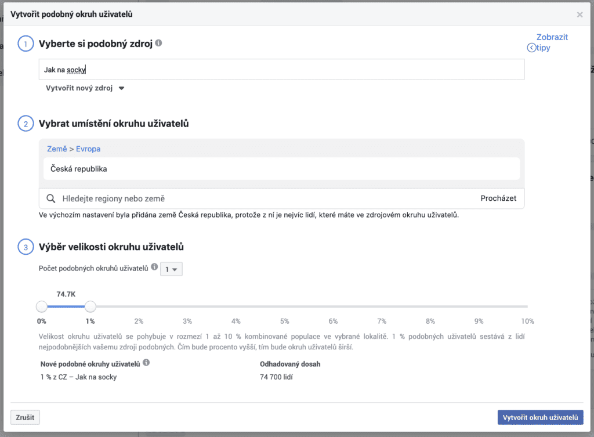Click info icon next to 'Počet podobných okruhů uživatelů'

[x=154, y=267]
